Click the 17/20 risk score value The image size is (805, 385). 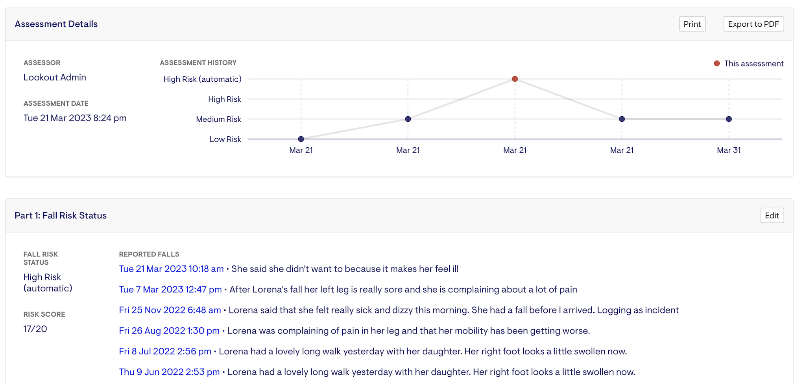pos(35,329)
